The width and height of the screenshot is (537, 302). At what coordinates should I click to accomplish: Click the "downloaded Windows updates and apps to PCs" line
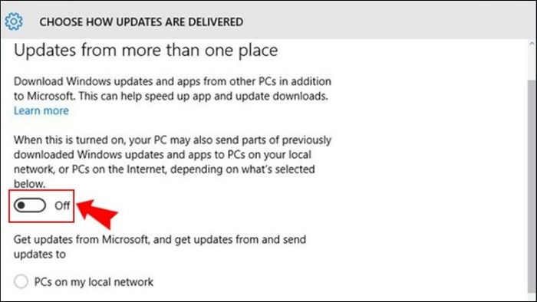pyautogui.click(x=163, y=155)
